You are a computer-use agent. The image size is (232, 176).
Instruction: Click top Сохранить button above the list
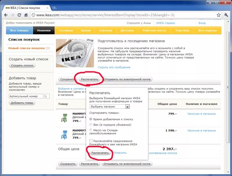(67, 79)
